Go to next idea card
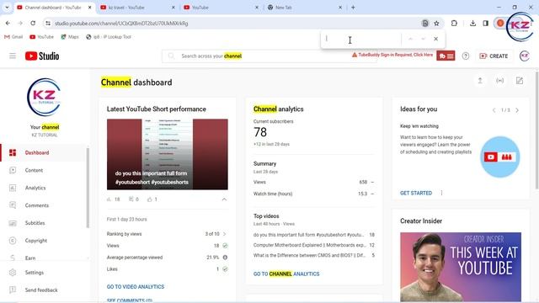539x303 pixels. click(x=517, y=110)
